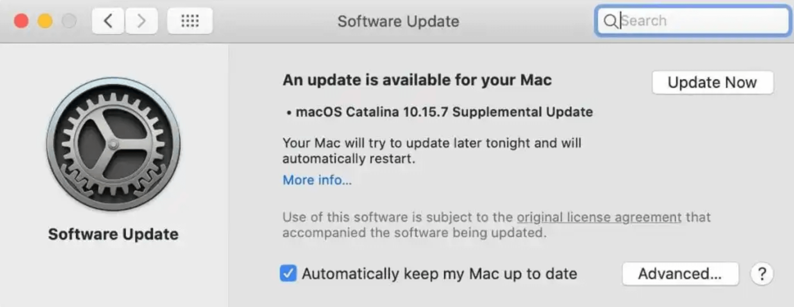Click the bullet beside the Catalina update entry

point(289,112)
